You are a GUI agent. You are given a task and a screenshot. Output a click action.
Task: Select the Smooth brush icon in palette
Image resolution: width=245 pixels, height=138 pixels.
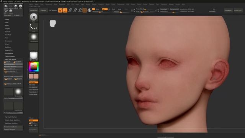click(x=11, y=11)
